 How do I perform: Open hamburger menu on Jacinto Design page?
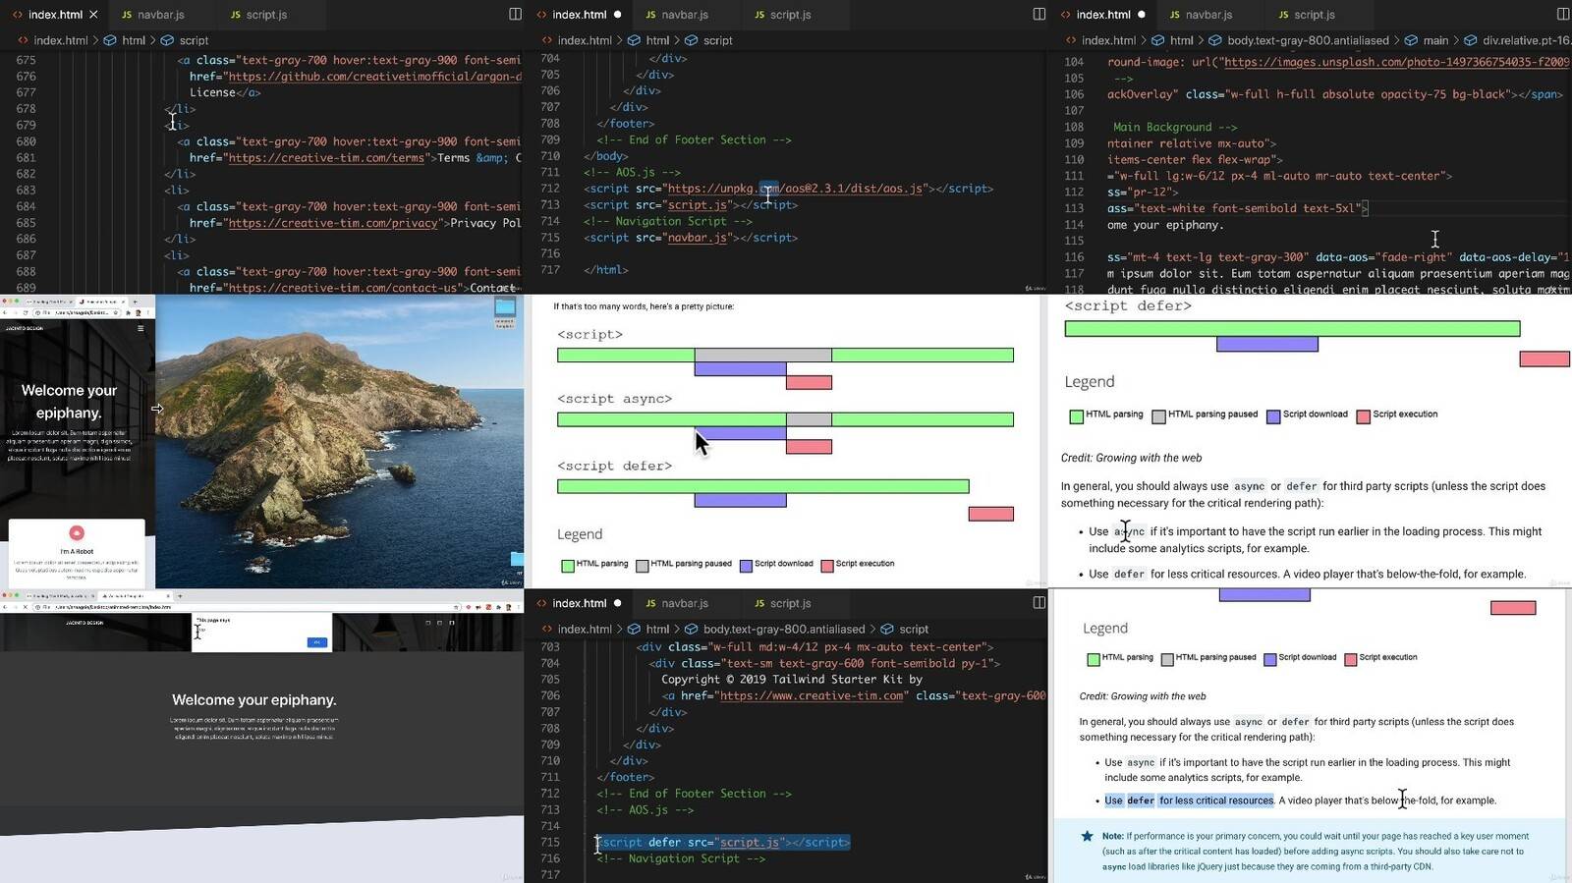(x=140, y=328)
